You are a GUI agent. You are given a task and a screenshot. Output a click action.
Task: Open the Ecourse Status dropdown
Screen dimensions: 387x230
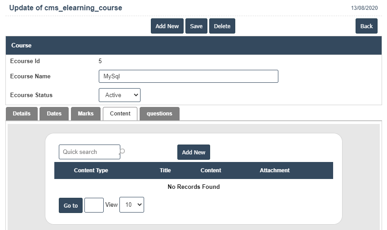pos(119,95)
